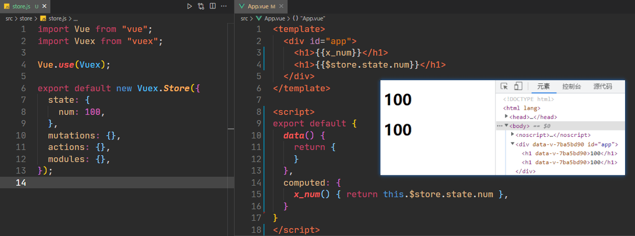Select the first h1 data-v-7ba5bd90 node
The image size is (635, 236).
click(x=569, y=154)
